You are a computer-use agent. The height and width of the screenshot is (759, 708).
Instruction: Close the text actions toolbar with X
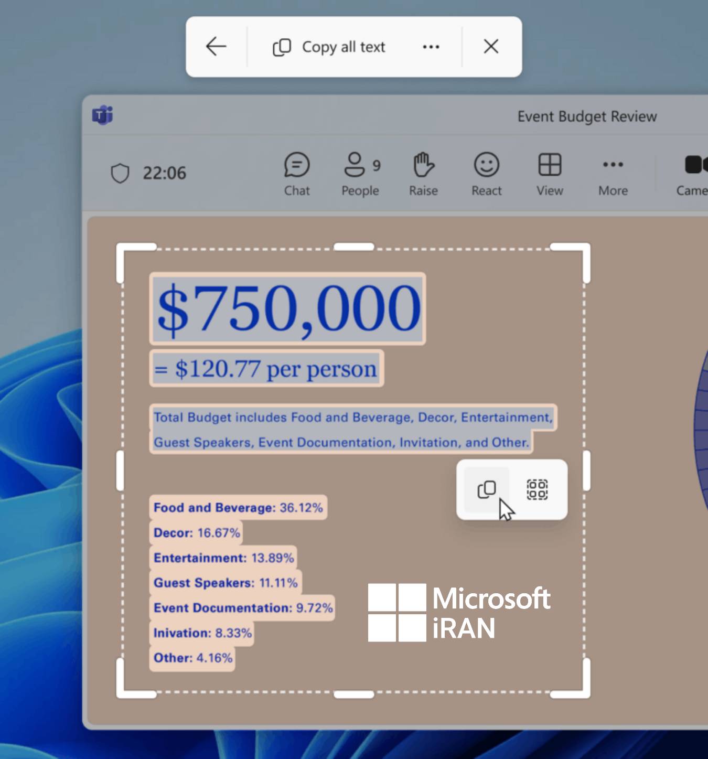(x=491, y=47)
